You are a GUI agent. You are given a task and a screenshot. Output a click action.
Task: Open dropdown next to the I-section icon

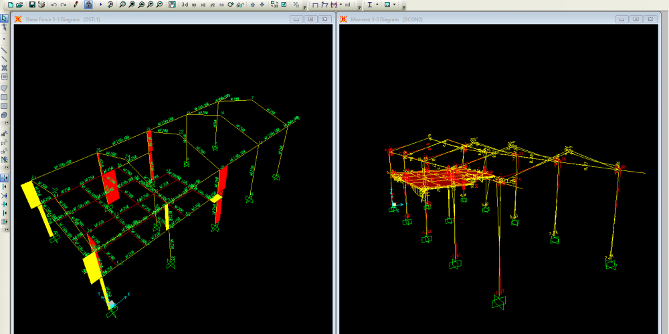pos(377,4)
